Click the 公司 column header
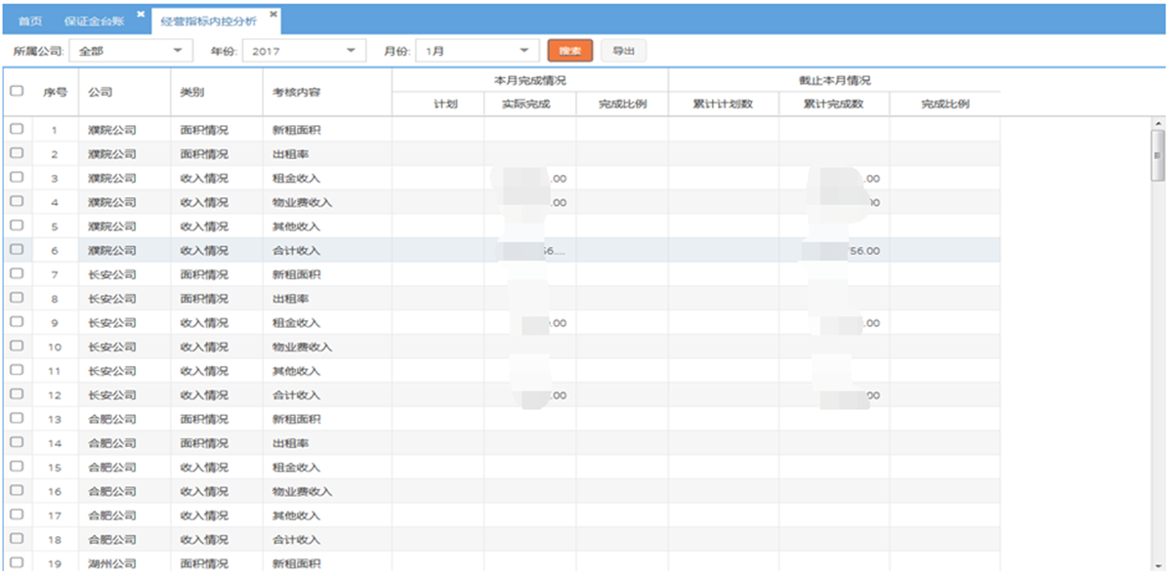The height and width of the screenshot is (576, 1172). 100,92
